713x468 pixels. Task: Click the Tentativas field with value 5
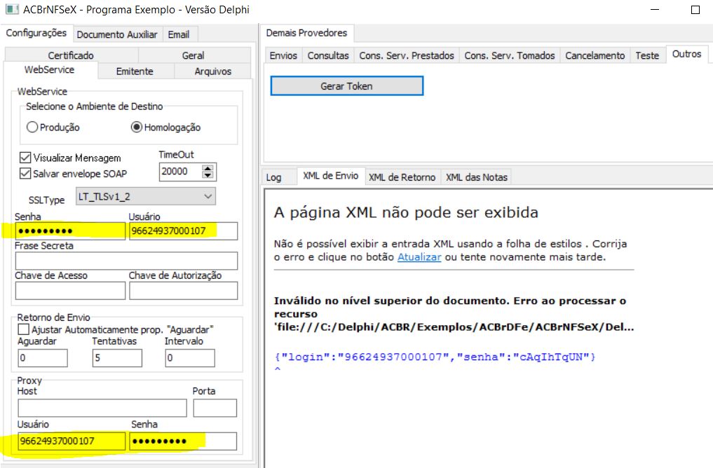(x=117, y=358)
